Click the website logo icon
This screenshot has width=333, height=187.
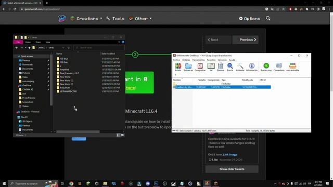tap(62, 19)
